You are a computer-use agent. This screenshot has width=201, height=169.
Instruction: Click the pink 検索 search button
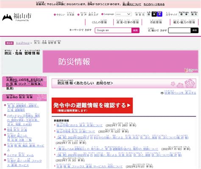(135, 30)
